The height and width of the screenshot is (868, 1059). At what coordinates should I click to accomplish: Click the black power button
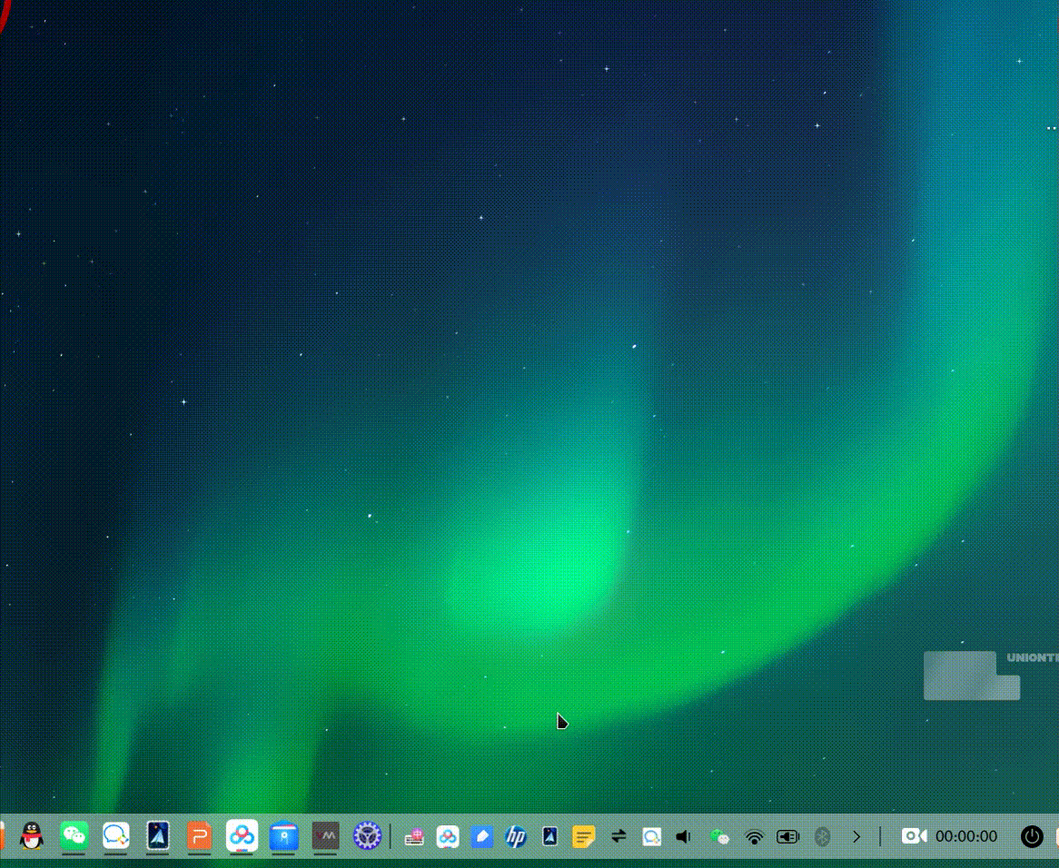1032,836
